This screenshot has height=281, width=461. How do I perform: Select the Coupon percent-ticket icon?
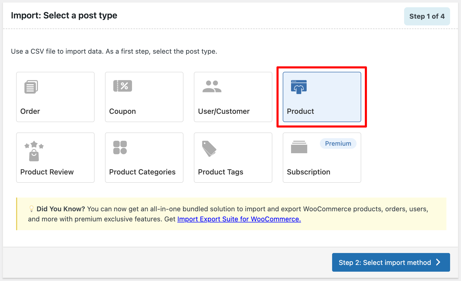(122, 86)
